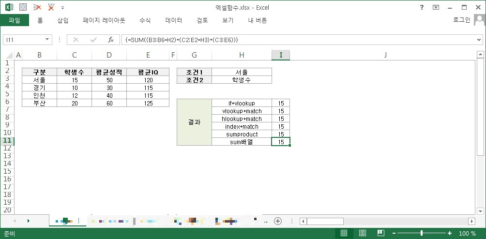Image resolution: width=486 pixels, height=239 pixels.
Task: Expand the Name Box dropdown showing I11
Action: pyautogui.click(x=47, y=40)
